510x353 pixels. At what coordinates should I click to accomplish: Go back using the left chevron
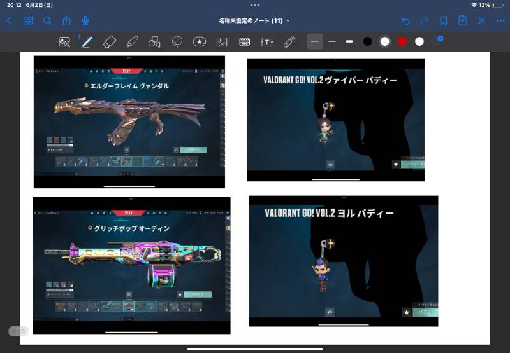point(9,21)
